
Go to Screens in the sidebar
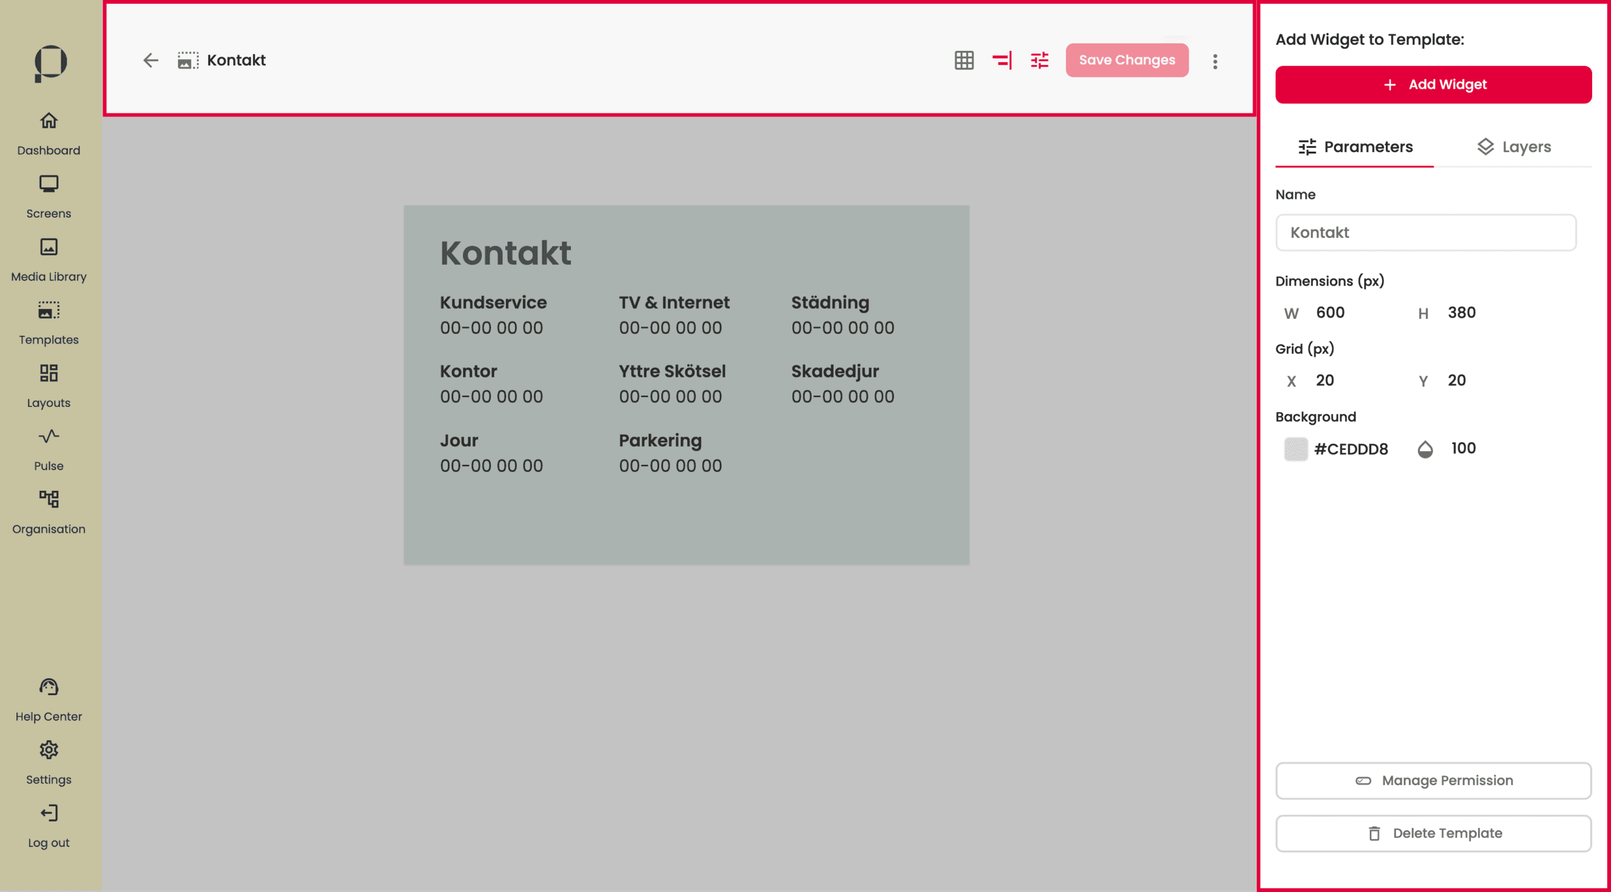pyautogui.click(x=48, y=196)
